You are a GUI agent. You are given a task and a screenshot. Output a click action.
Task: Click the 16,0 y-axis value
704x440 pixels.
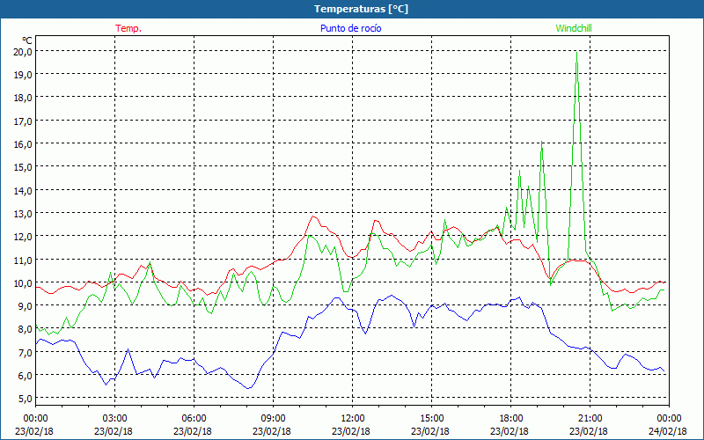click(24, 144)
